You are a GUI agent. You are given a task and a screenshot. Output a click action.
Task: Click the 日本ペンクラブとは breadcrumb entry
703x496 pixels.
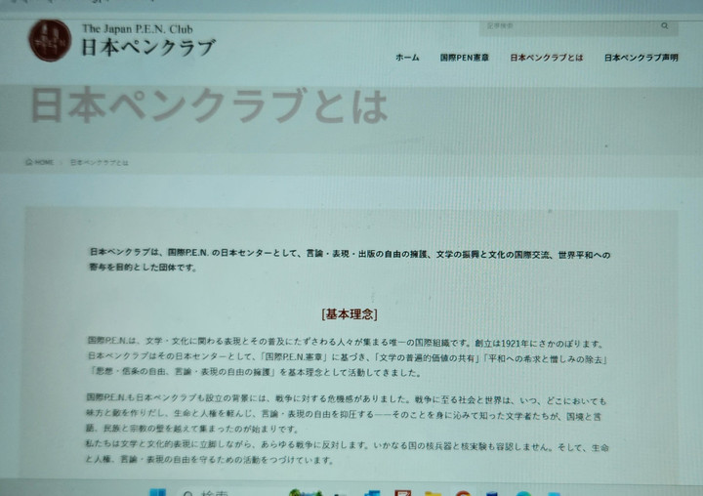99,161
